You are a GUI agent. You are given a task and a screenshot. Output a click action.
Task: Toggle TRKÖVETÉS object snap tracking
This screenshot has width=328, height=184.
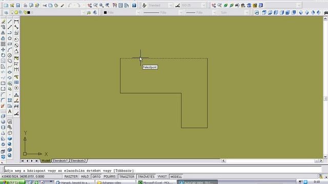(146, 177)
